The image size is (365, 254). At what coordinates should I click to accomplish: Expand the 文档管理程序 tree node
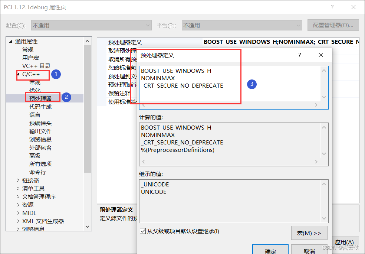(18, 196)
